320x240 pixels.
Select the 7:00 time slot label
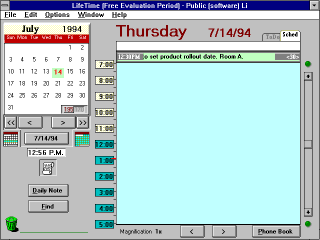(x=104, y=64)
